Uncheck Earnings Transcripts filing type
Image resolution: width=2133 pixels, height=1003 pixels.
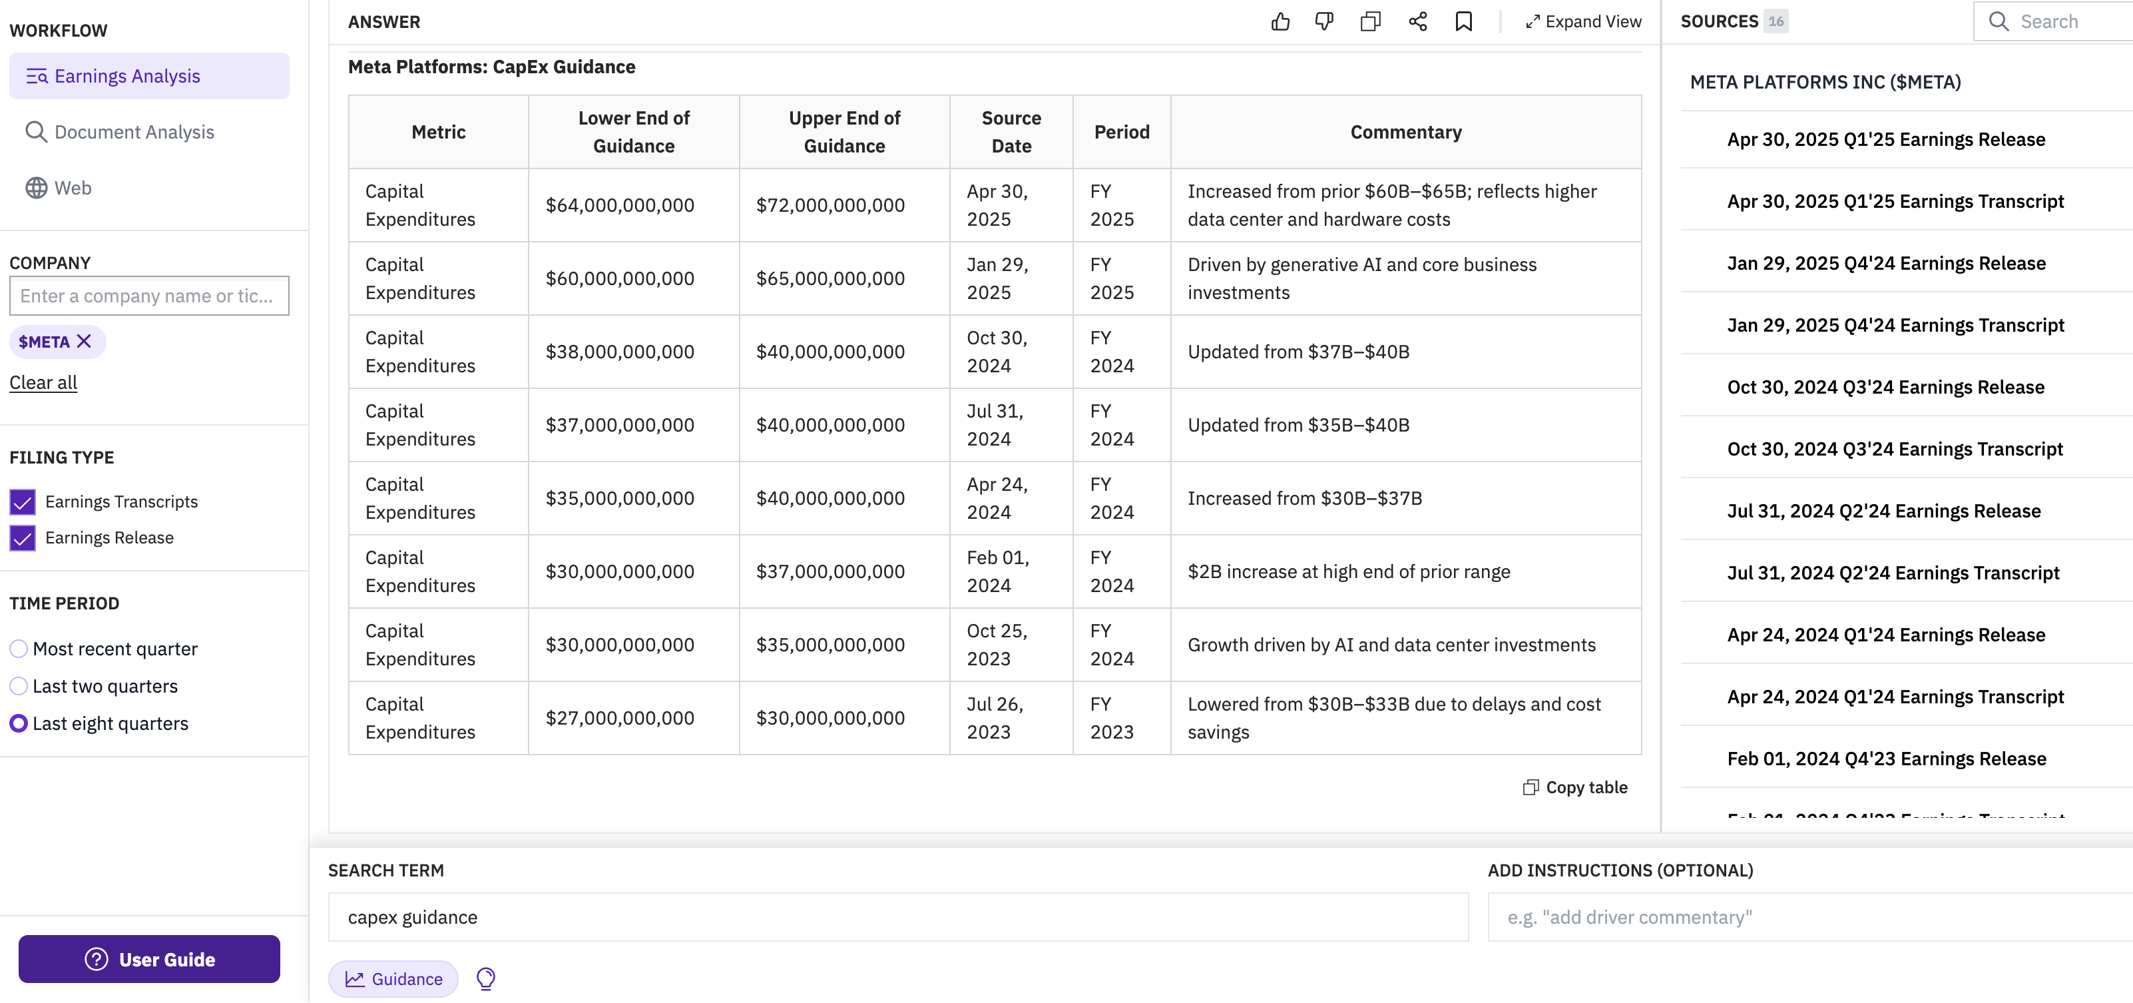click(x=23, y=502)
